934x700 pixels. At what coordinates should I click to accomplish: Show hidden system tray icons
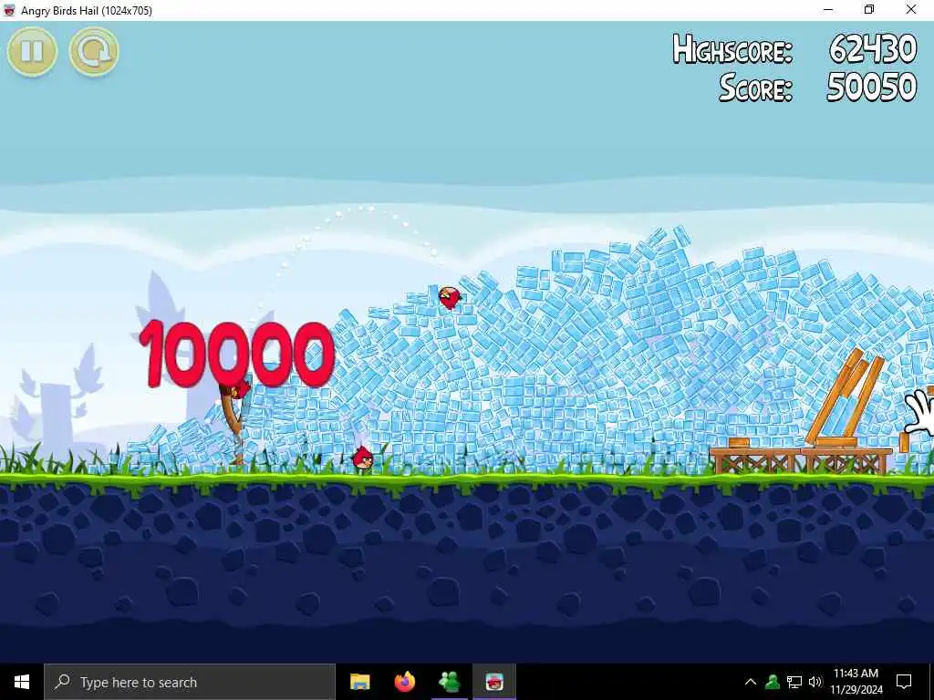click(751, 682)
